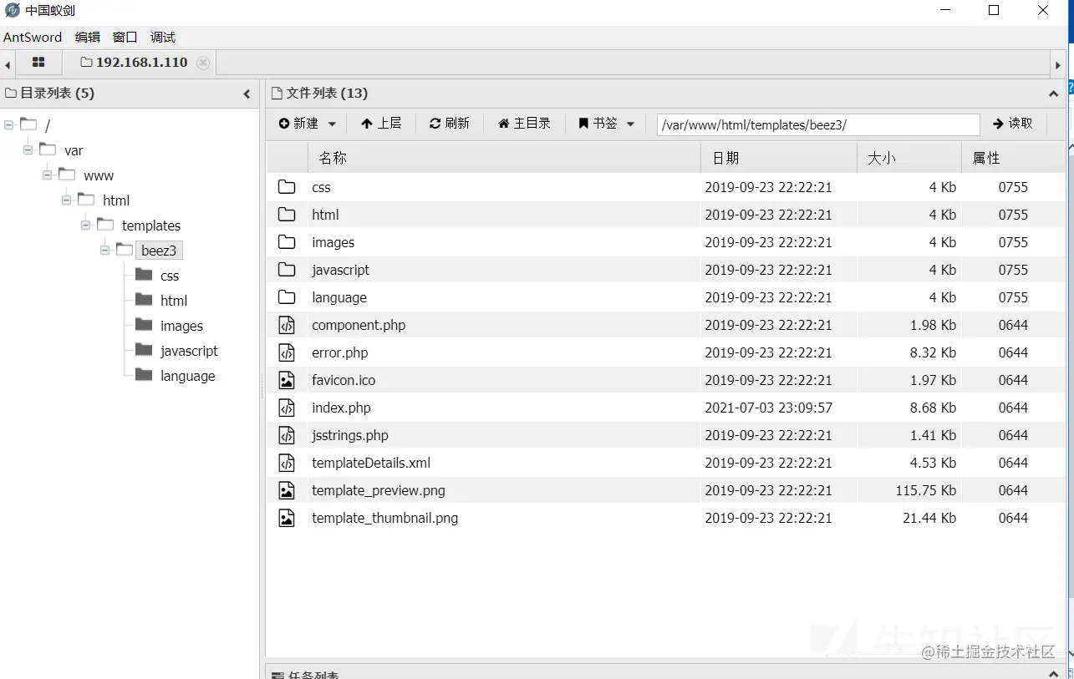Image resolution: width=1074 pixels, height=679 pixels.
Task: Select the html subfolder under beez3 in tree
Action: [174, 301]
